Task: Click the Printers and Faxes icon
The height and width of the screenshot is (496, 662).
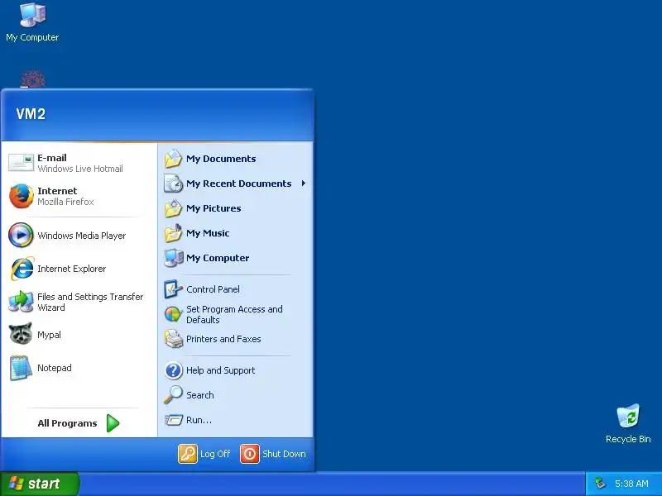Action: (x=173, y=339)
